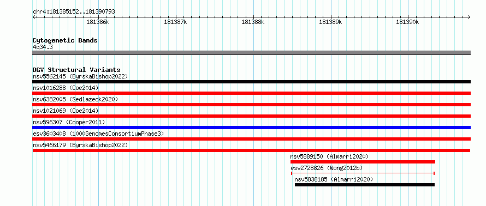Viewport: 486px width, 206px height.
Task: Select the red bar of nsv1016288
Action: (x=251, y=93)
